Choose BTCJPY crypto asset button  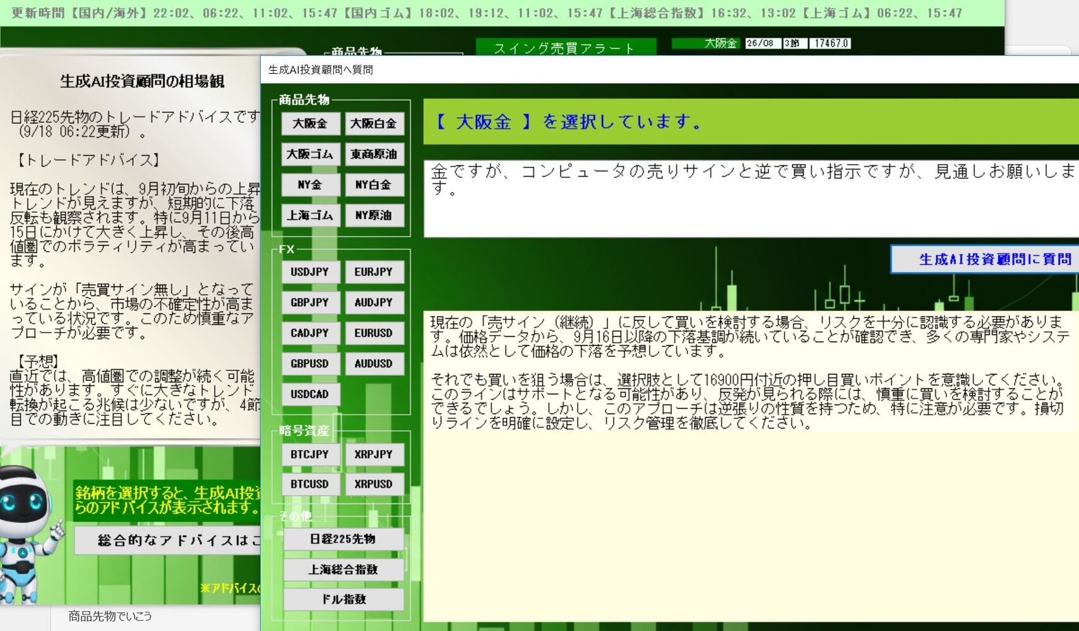point(310,454)
